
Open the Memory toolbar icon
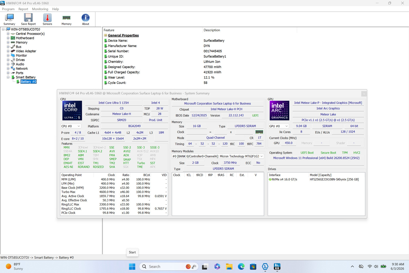66,19
